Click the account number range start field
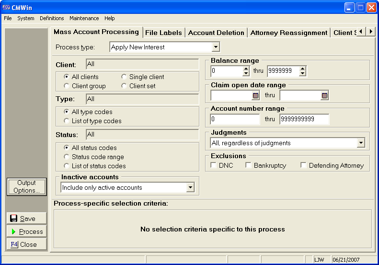Image resolution: width=379 pixels, height=265 pixels. pyautogui.click(x=235, y=119)
